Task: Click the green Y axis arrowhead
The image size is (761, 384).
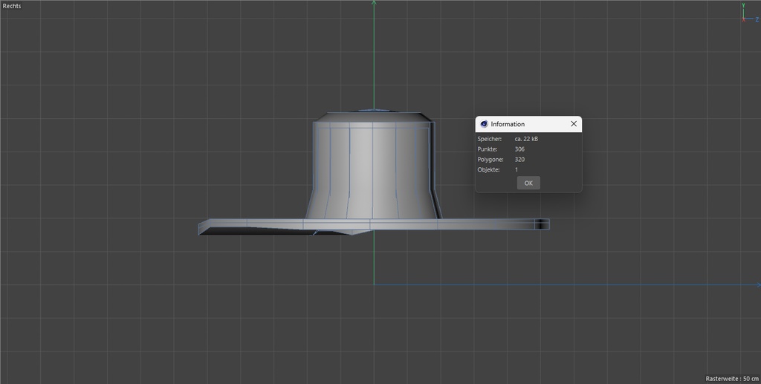Action: tap(374, 3)
